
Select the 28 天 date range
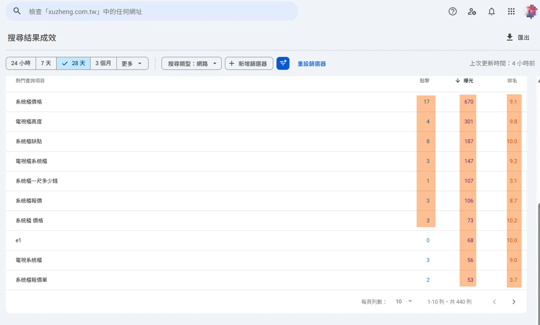click(x=73, y=64)
